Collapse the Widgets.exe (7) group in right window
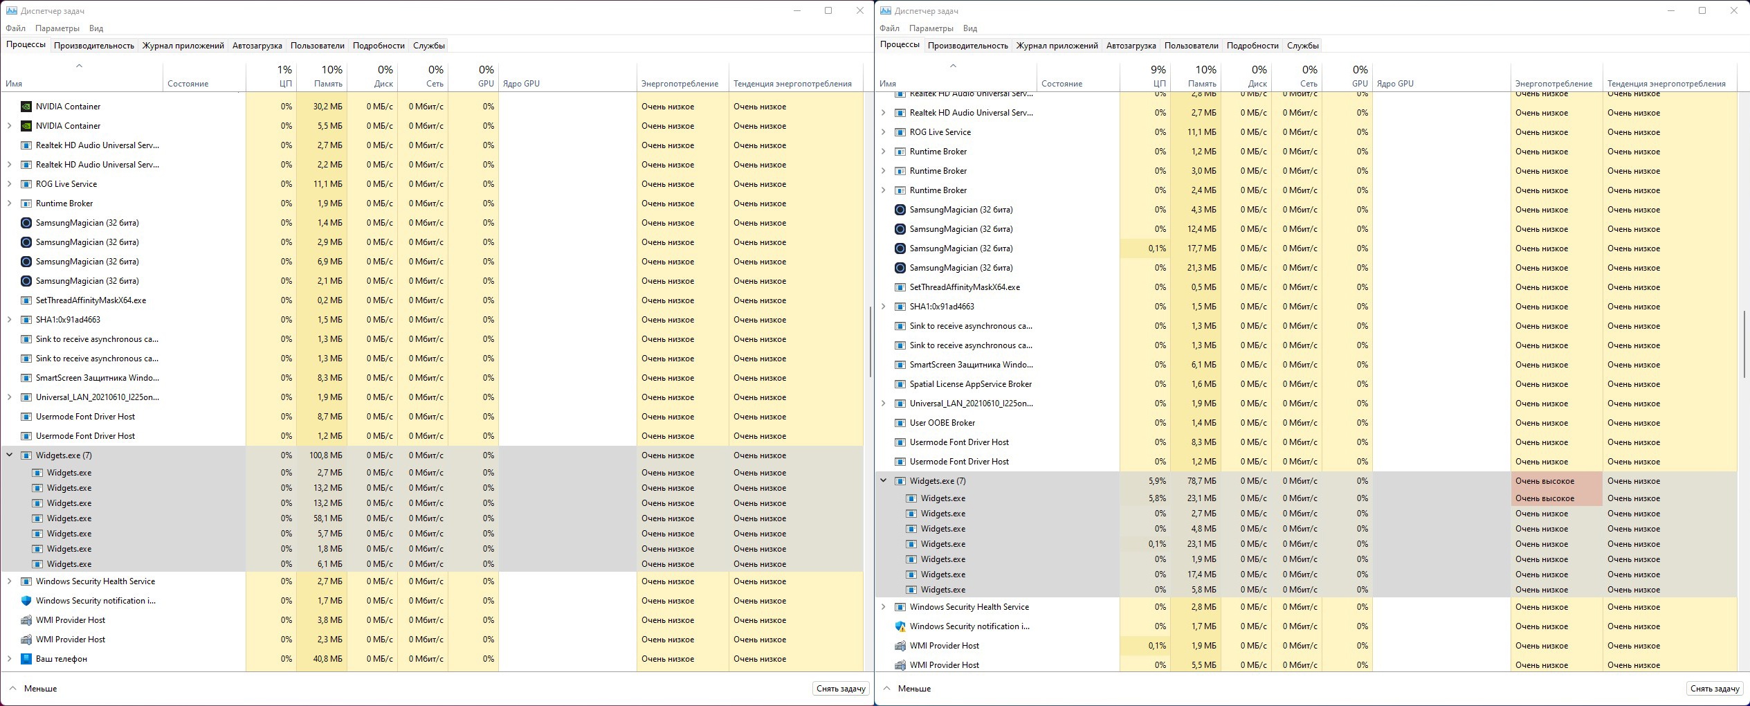The width and height of the screenshot is (1750, 706). pyautogui.click(x=883, y=481)
